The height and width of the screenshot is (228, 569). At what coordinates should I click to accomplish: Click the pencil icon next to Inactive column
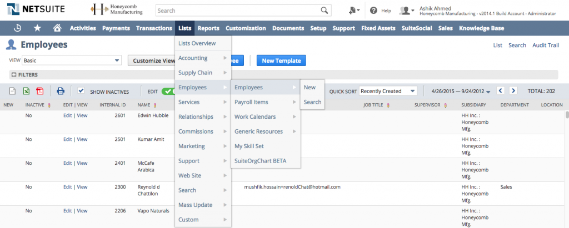pos(49,105)
